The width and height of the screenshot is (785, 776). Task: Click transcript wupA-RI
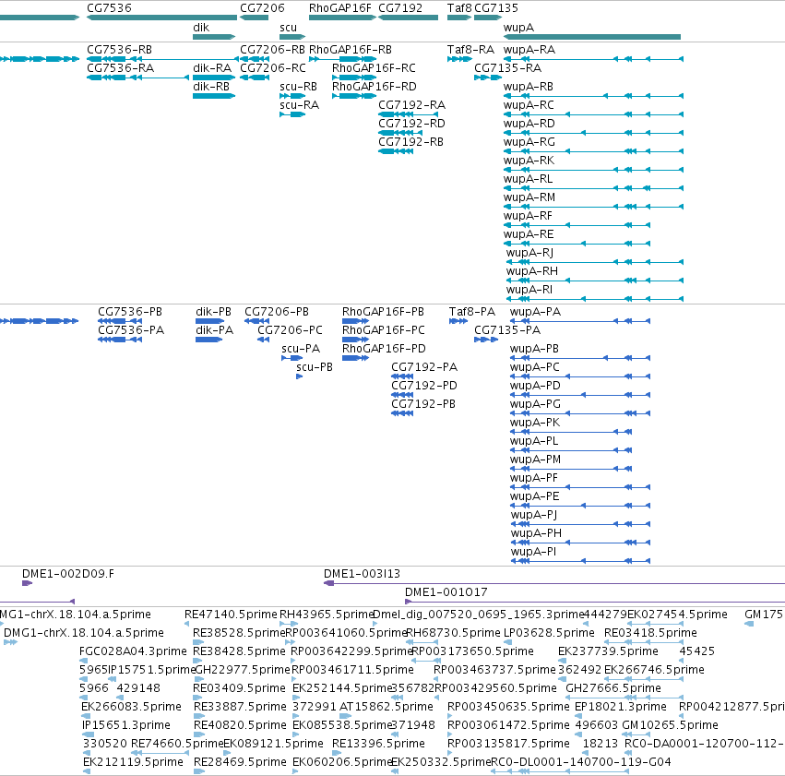point(529,290)
